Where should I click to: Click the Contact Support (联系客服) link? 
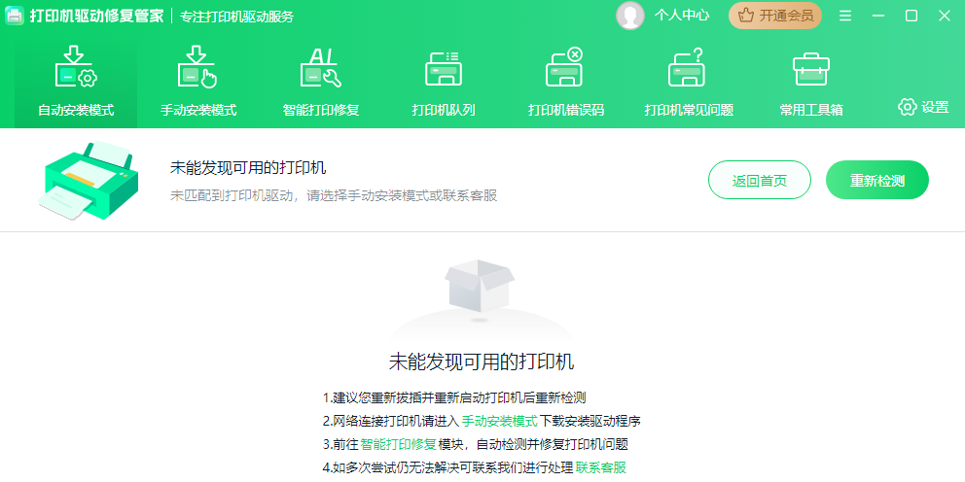click(x=600, y=467)
